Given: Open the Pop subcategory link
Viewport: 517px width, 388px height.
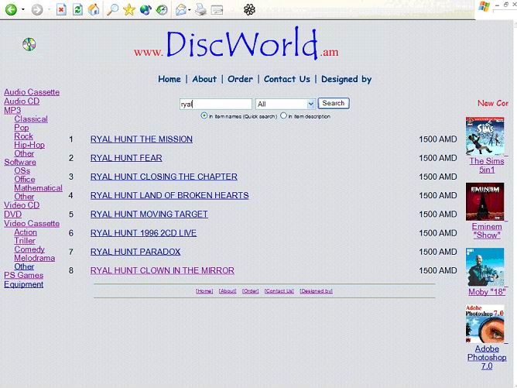Looking at the screenshot, I should 22,128.
